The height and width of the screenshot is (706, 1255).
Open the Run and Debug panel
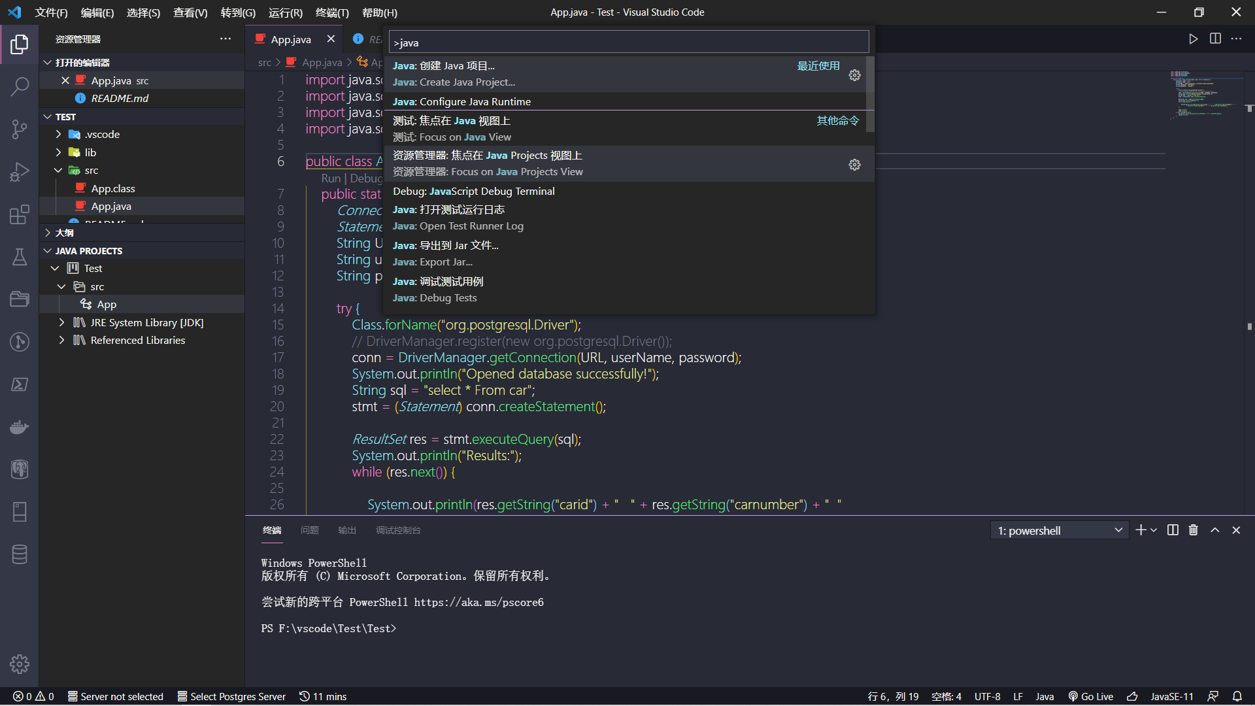click(x=20, y=171)
